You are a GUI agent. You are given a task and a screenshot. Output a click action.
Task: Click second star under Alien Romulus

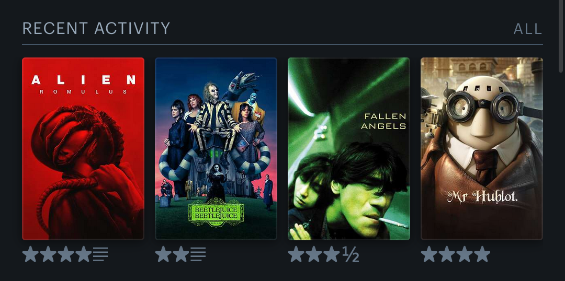[x=48, y=254]
